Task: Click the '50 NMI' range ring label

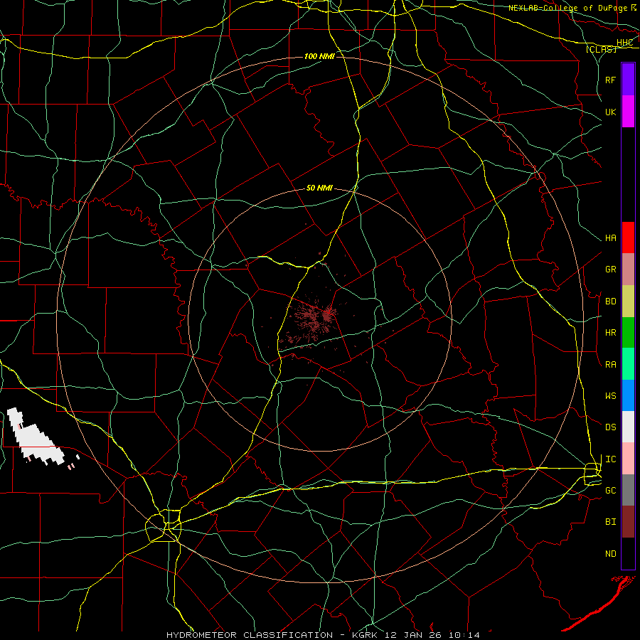Action: (319, 188)
